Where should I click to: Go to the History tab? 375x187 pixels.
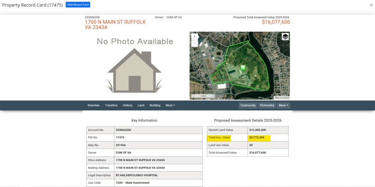127,105
